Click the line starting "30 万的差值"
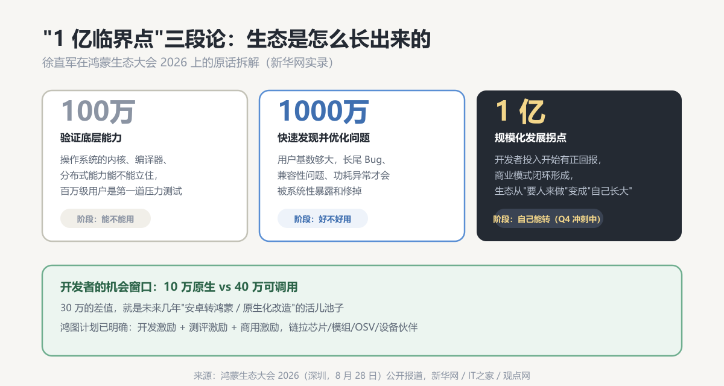Image resolution: width=724 pixels, height=386 pixels. (202, 308)
